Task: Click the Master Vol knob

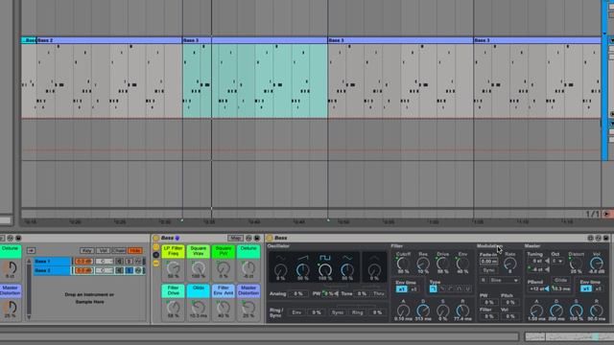Action: coord(597,264)
